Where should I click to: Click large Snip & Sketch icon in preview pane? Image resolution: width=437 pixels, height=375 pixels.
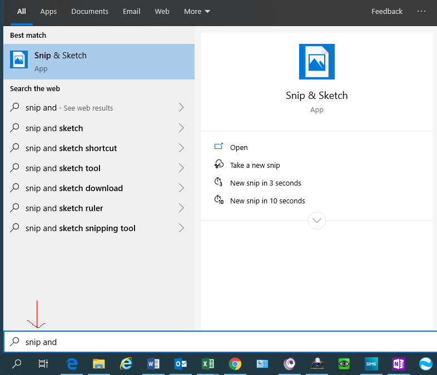pyautogui.click(x=317, y=62)
